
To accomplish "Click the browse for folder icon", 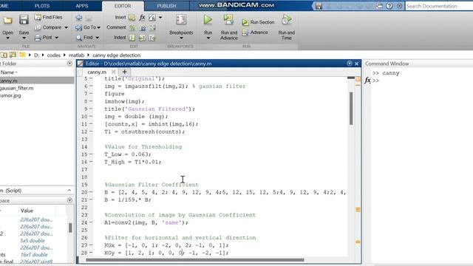I will pos(13,55).
